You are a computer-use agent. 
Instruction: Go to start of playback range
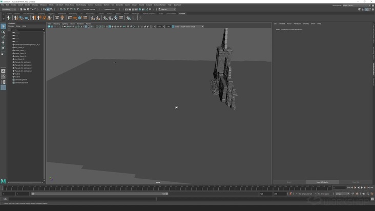click(348, 188)
